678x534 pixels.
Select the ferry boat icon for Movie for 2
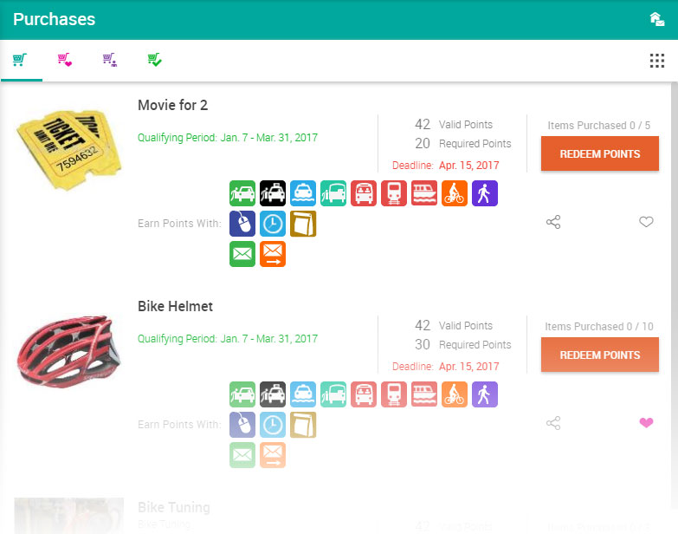423,193
